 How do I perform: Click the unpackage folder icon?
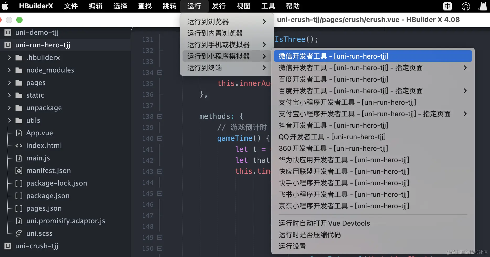point(19,108)
